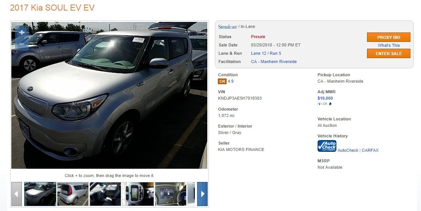421x211 pixels.
Task: Open the Lane 12 / Run 5 link
Action: (x=266, y=54)
